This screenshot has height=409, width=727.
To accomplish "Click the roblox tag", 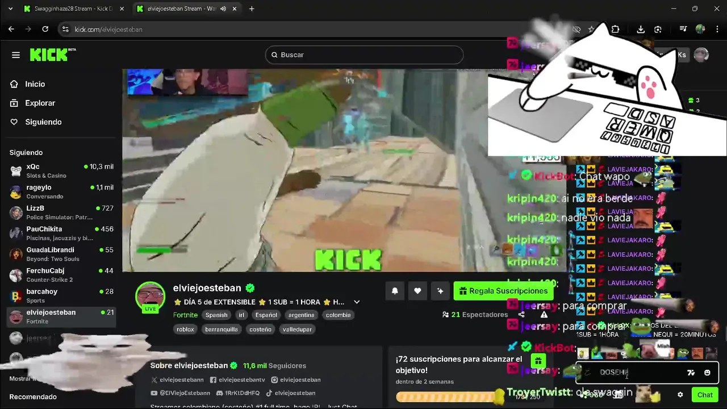I will pyautogui.click(x=185, y=329).
